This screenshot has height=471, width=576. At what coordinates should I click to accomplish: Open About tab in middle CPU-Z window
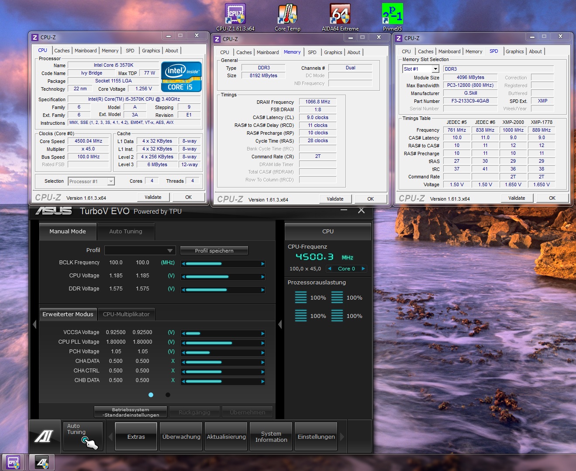(x=354, y=52)
